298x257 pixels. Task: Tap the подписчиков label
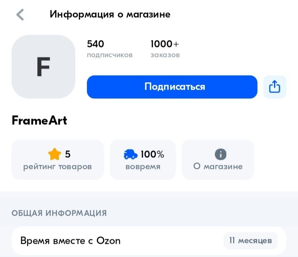(110, 55)
